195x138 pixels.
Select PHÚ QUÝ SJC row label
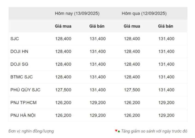tap(25, 90)
